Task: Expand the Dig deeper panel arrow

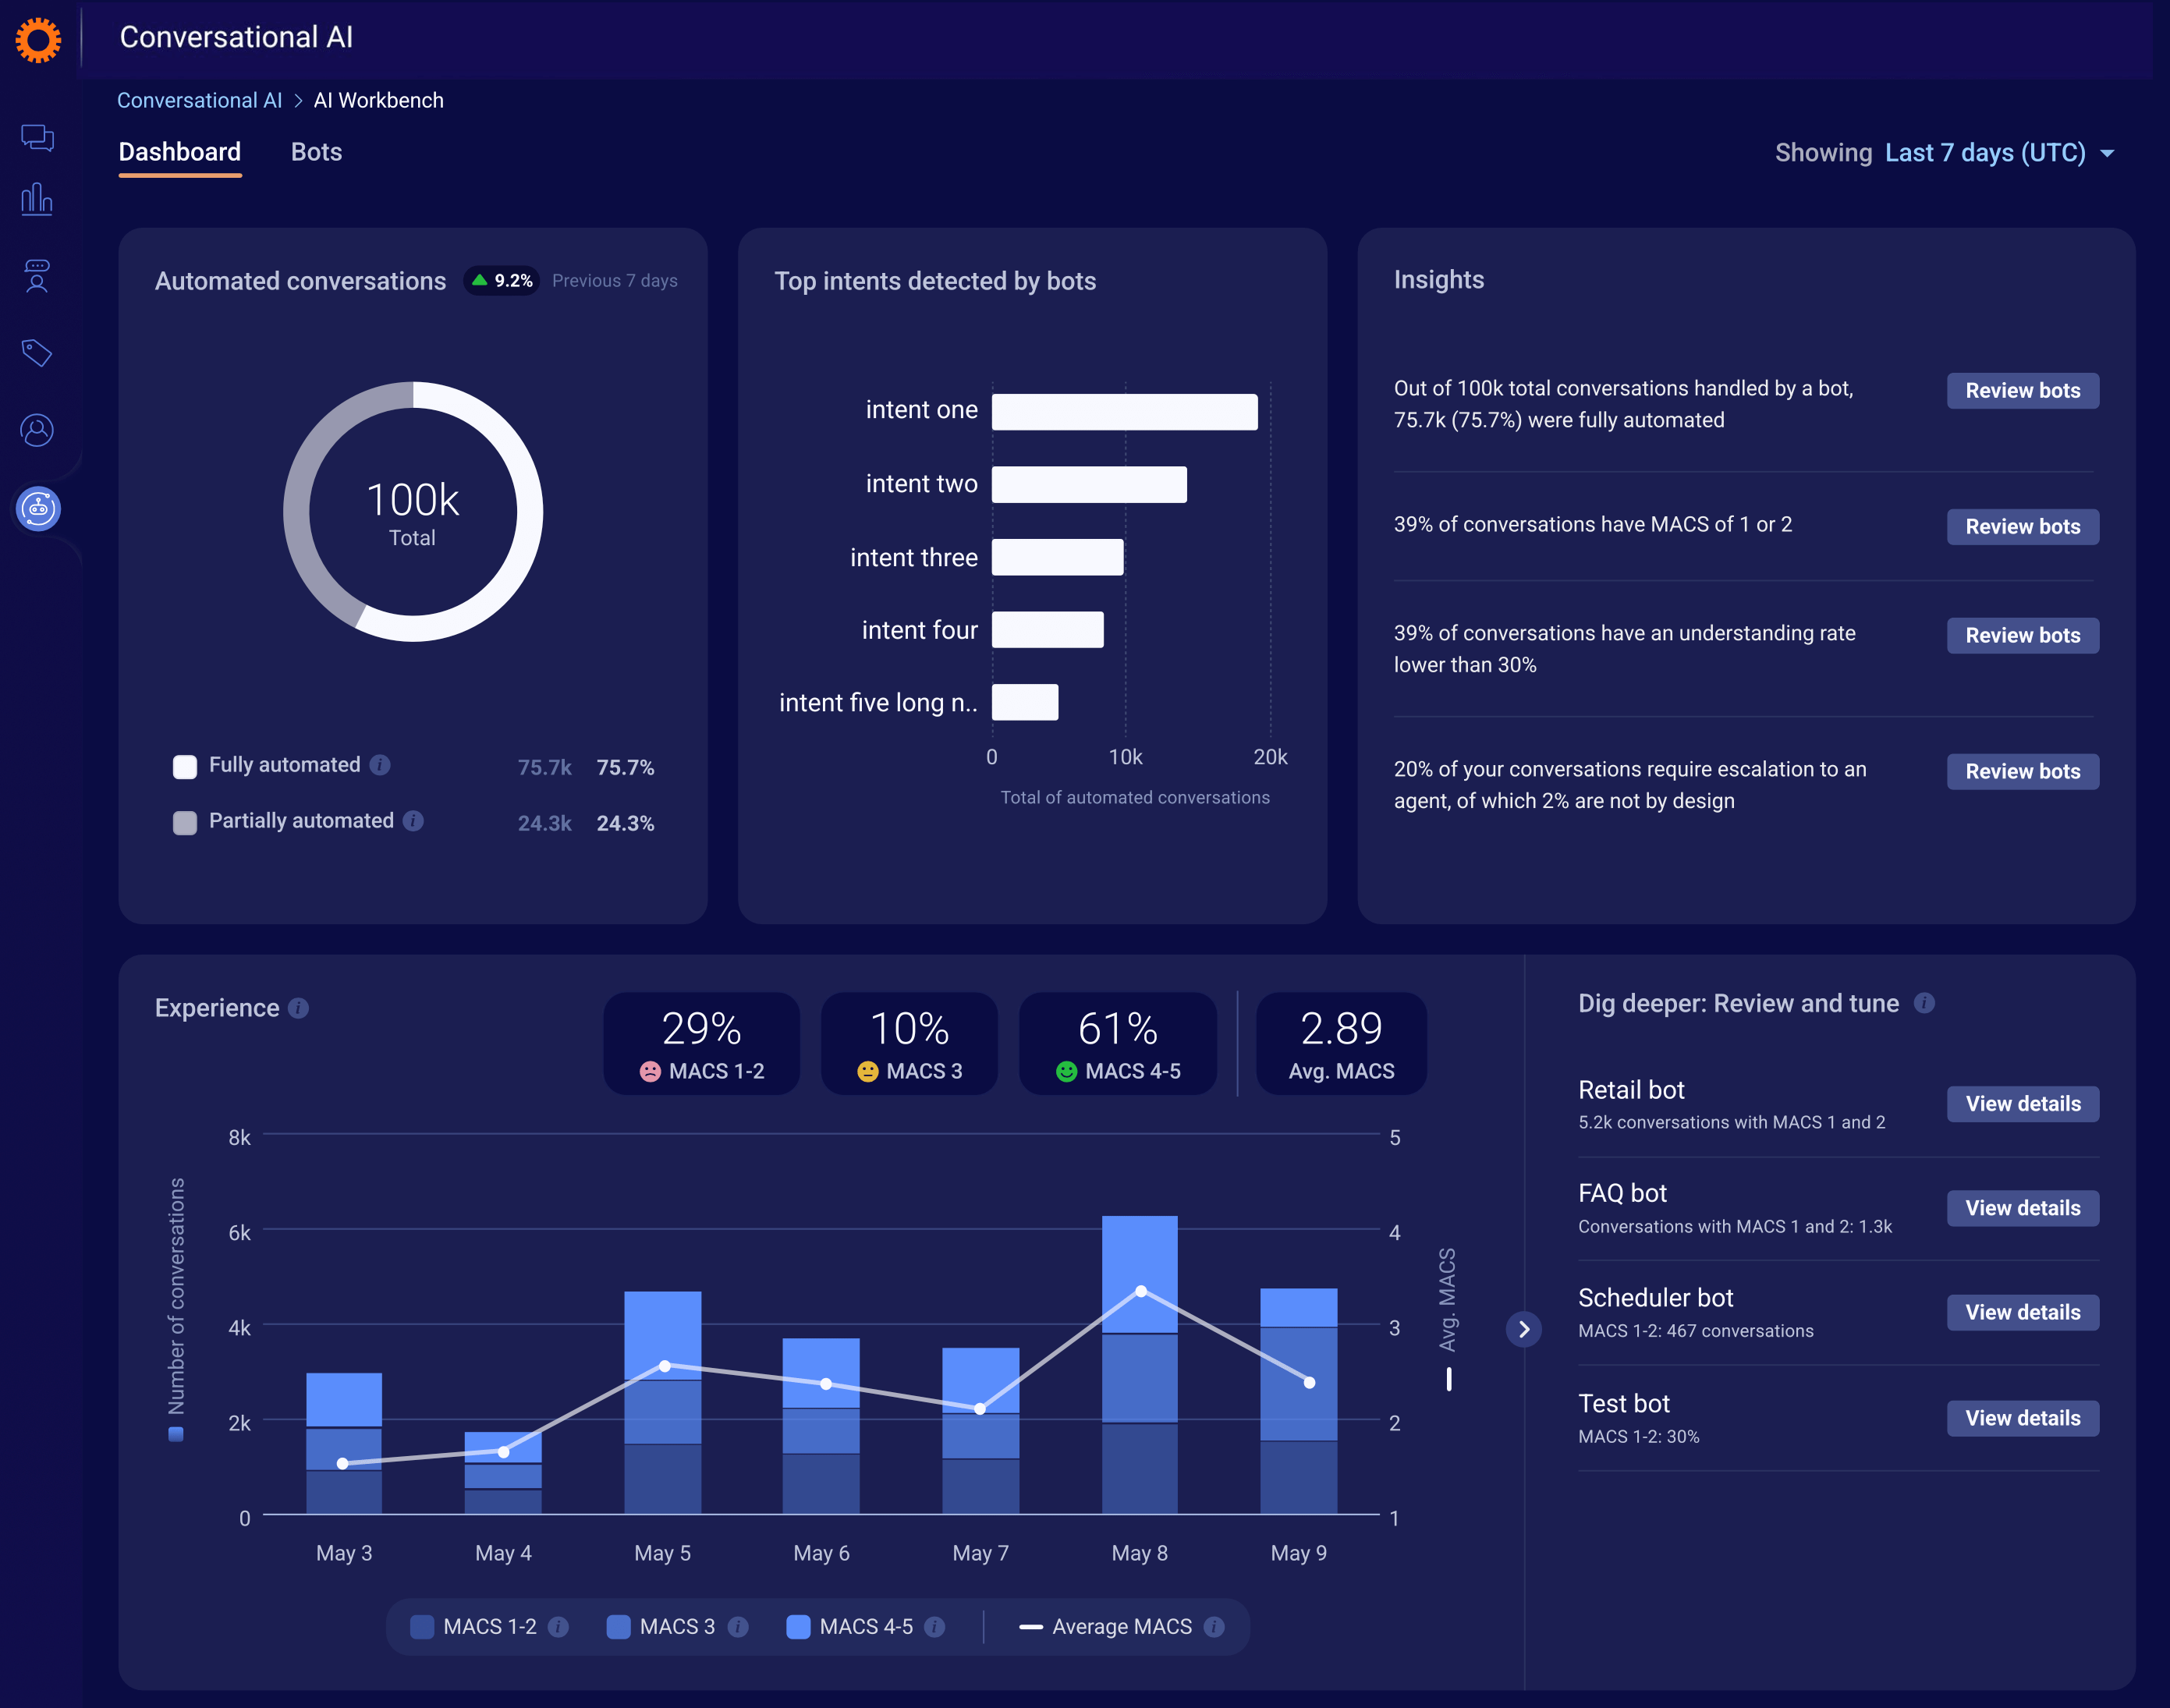Action: point(1524,1330)
